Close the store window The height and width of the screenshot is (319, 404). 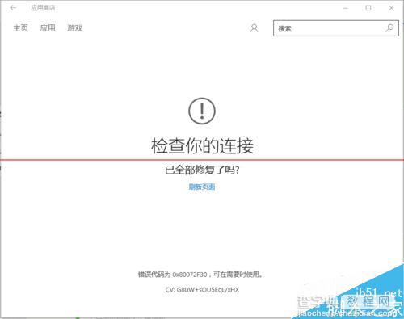(391, 8)
